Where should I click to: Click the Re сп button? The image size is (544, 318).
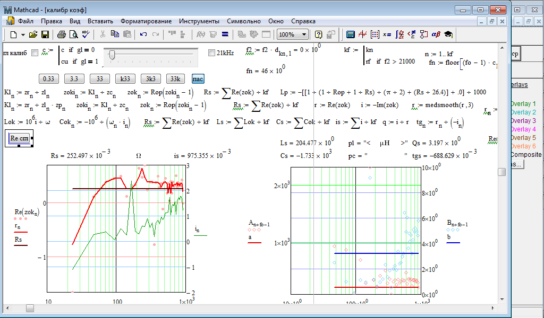tap(20, 139)
